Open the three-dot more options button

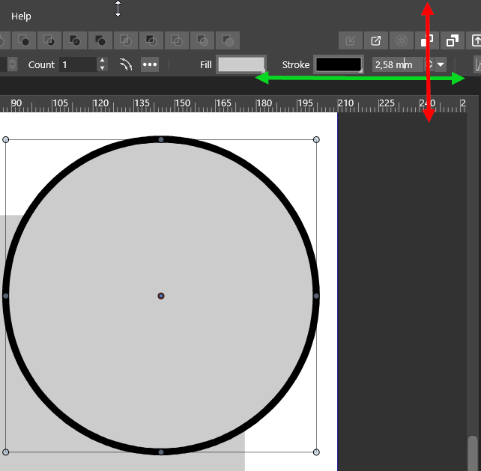click(x=150, y=65)
